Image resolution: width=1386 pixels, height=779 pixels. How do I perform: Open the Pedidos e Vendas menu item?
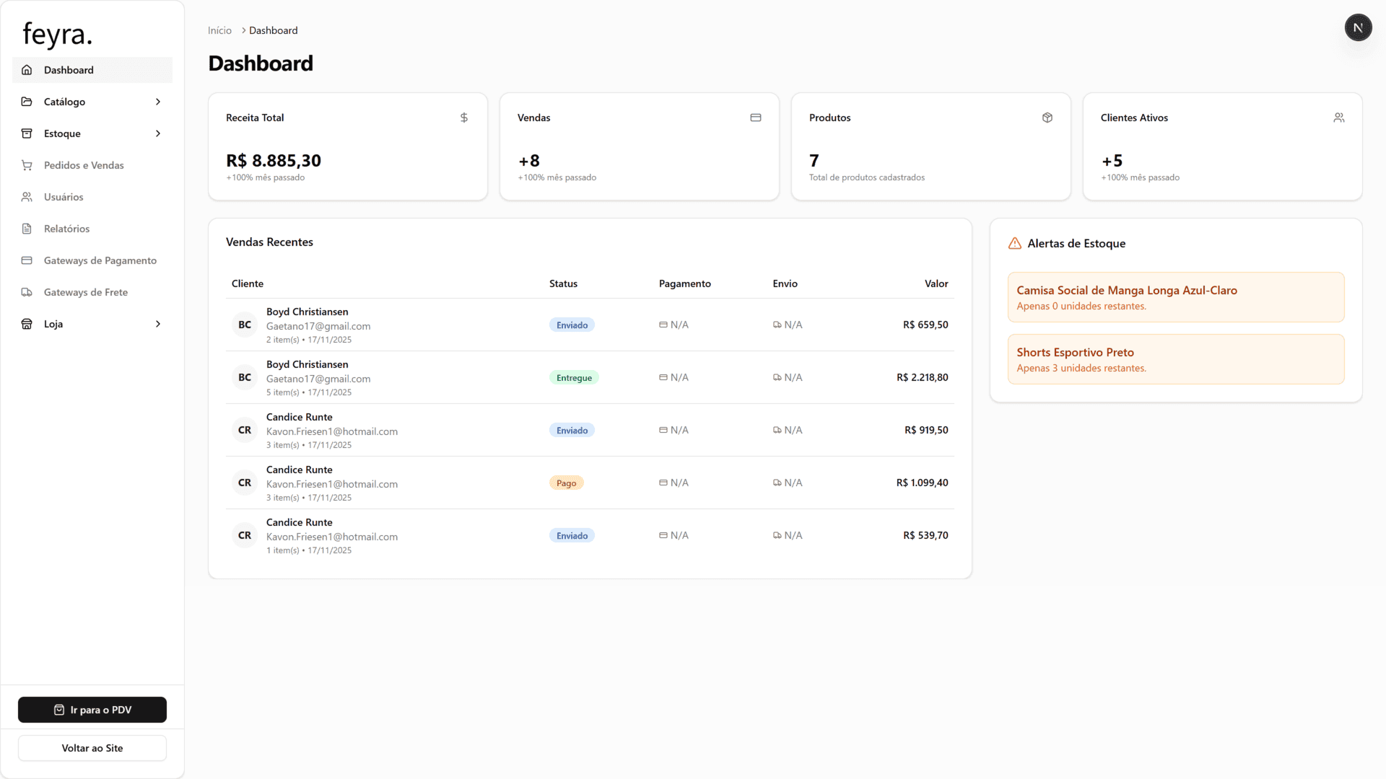point(84,165)
